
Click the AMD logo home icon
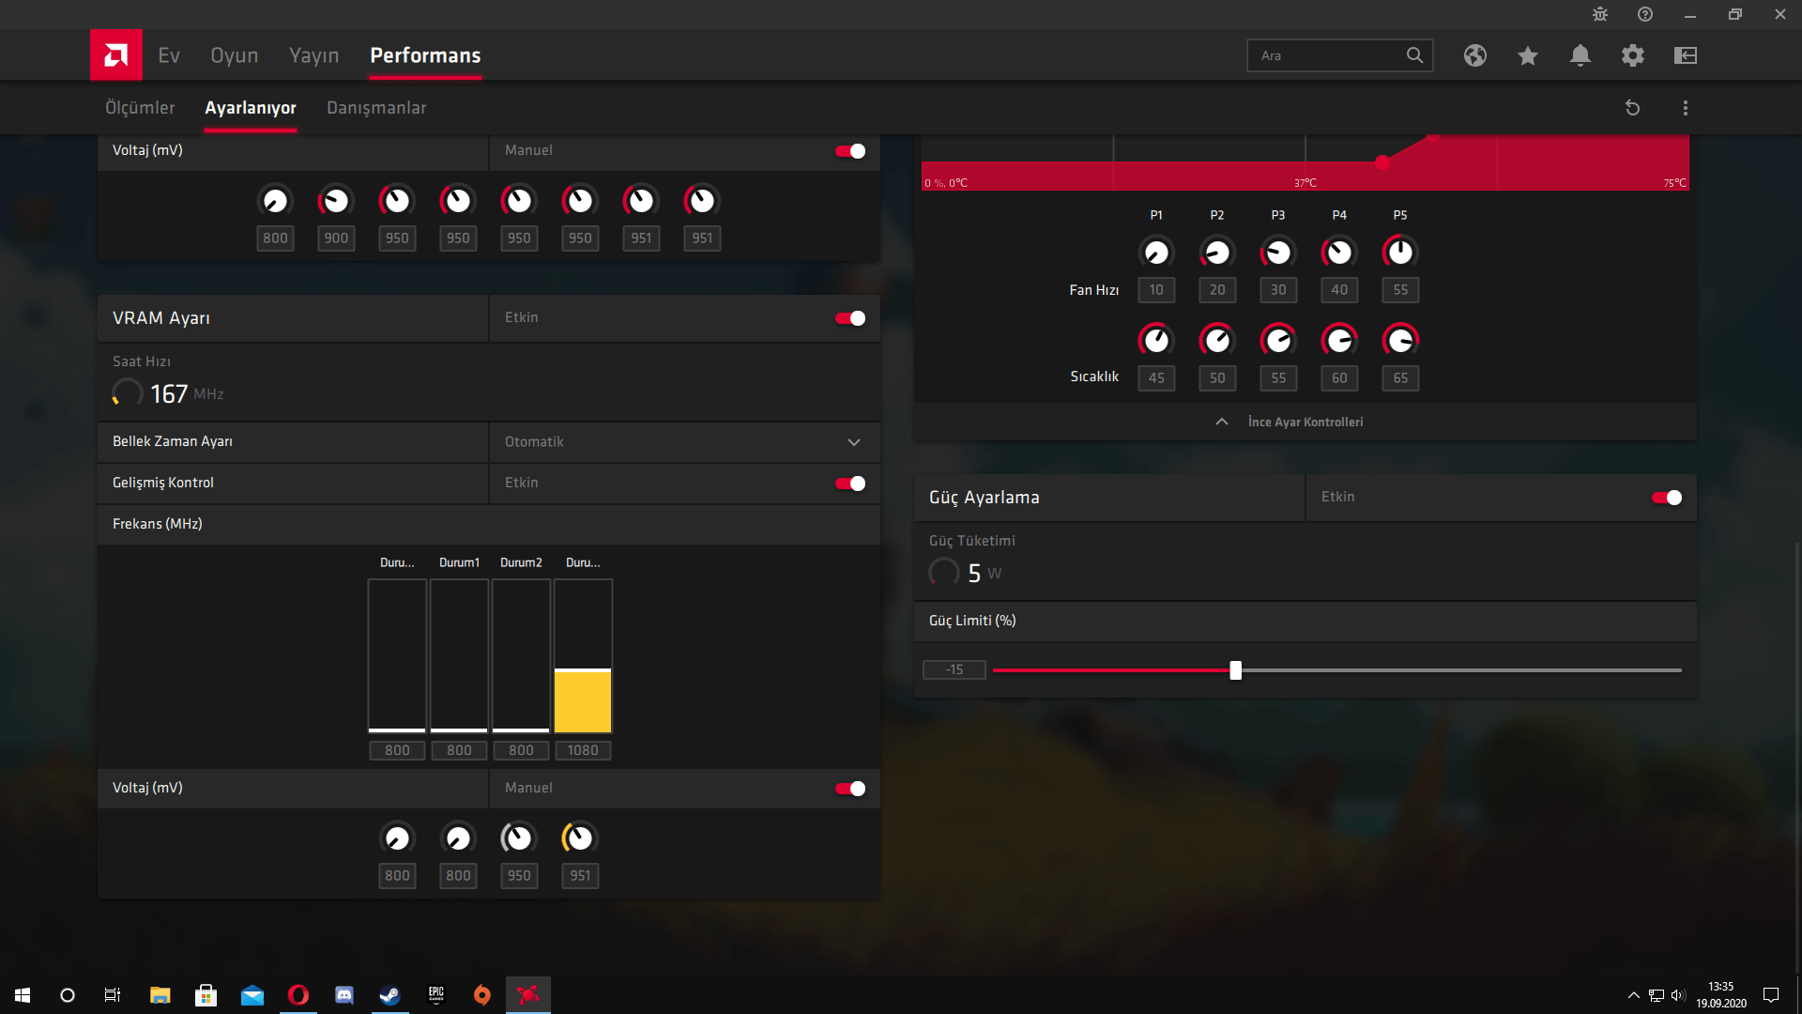(x=115, y=55)
